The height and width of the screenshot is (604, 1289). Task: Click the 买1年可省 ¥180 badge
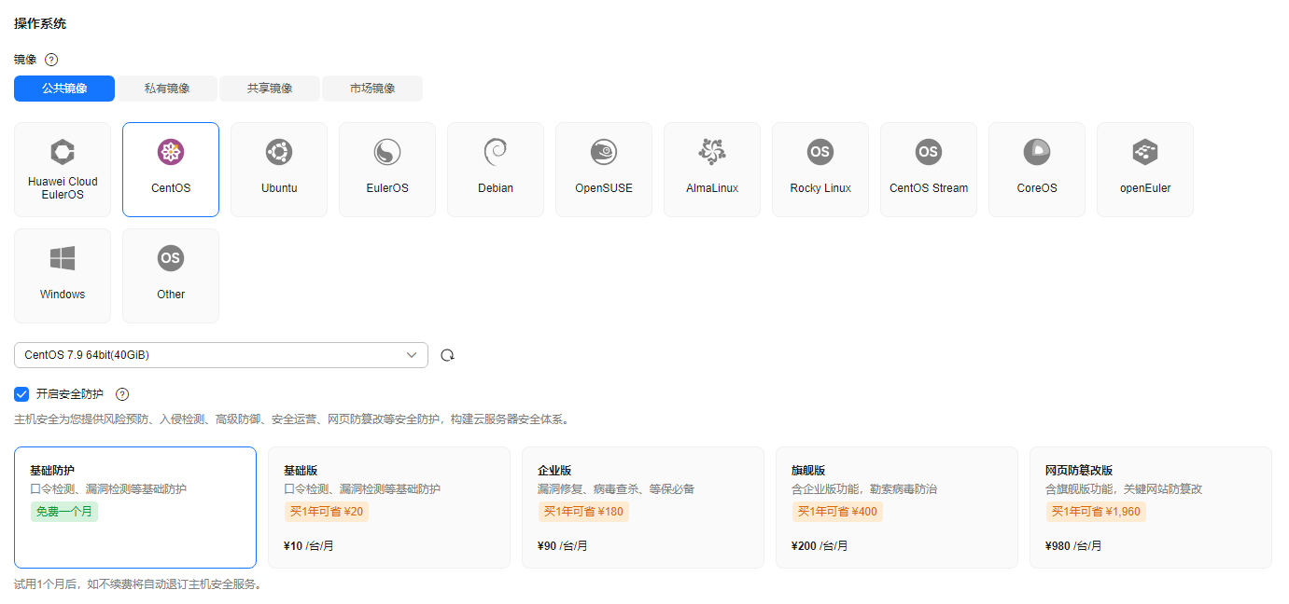(583, 512)
